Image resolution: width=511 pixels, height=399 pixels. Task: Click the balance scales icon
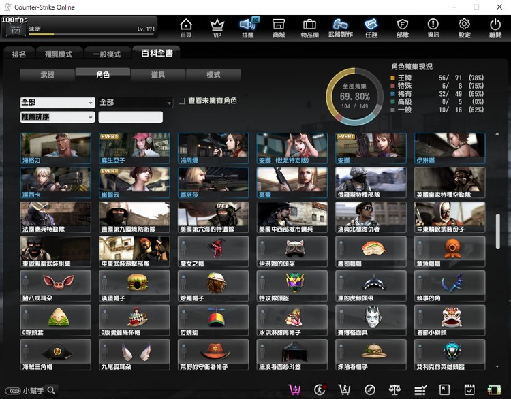[394, 389]
